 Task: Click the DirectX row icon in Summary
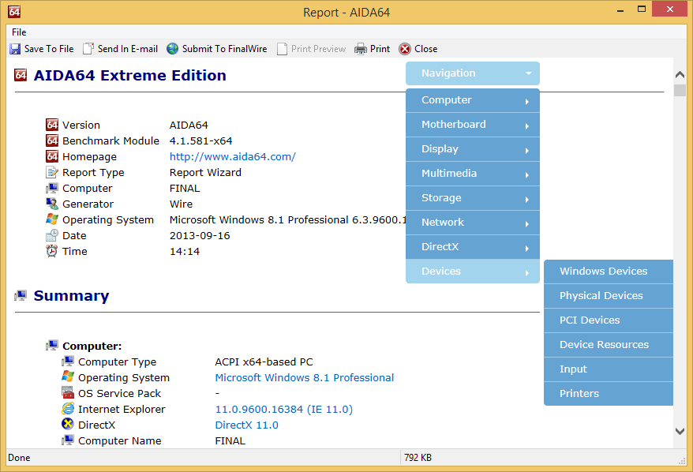68,425
